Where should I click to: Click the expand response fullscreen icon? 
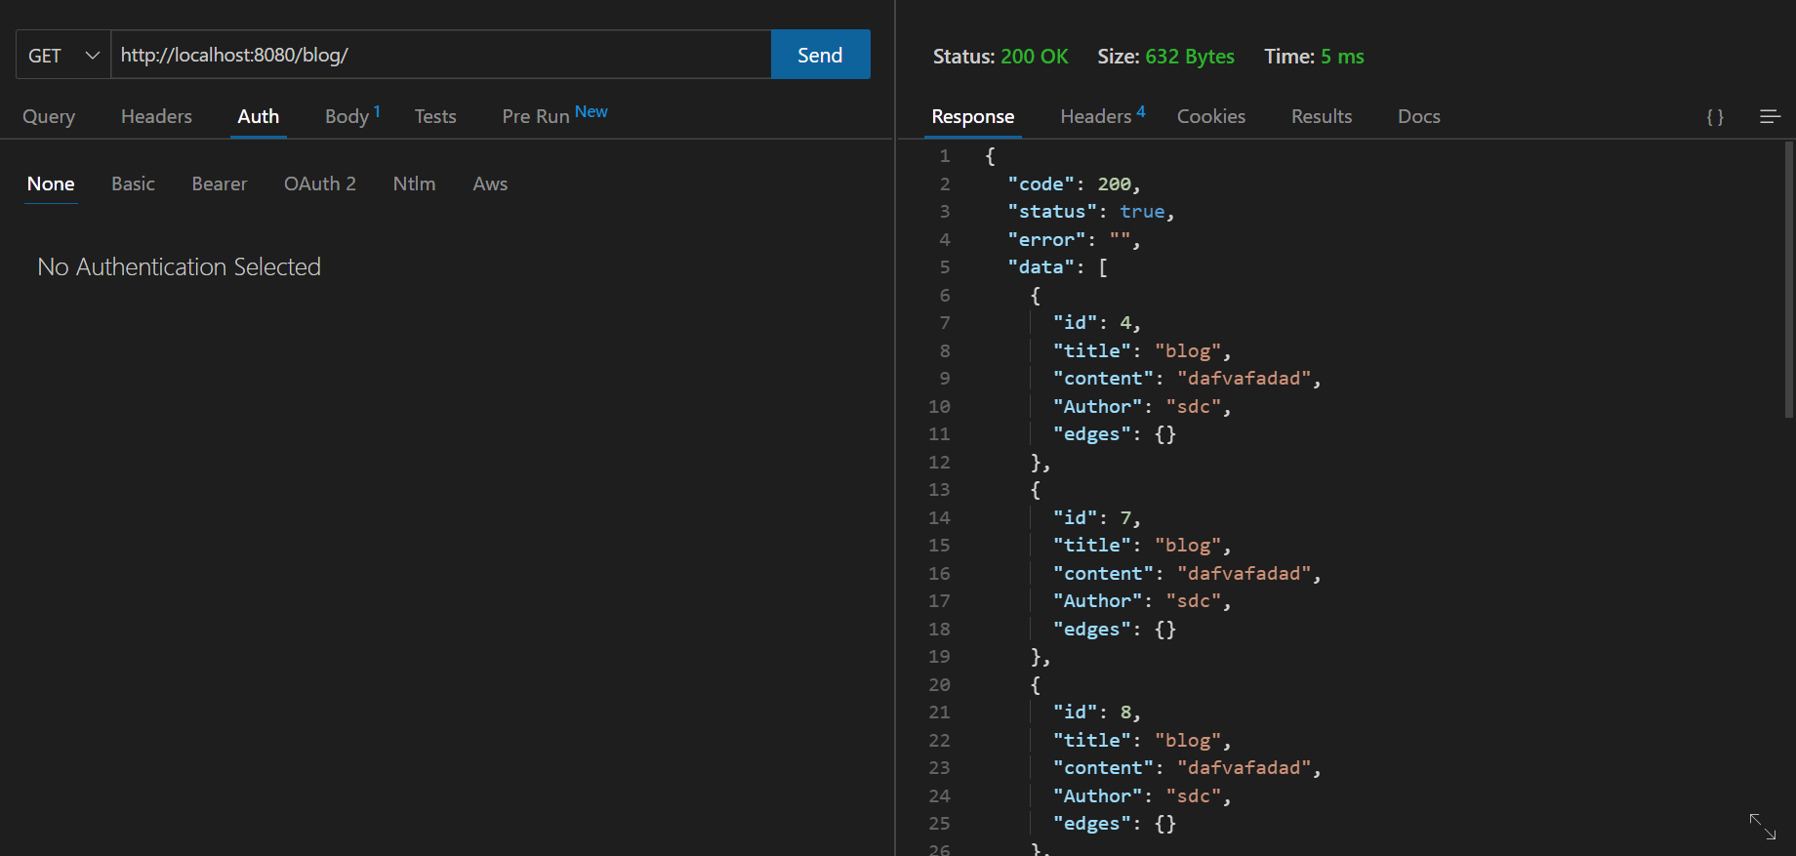1763,826
